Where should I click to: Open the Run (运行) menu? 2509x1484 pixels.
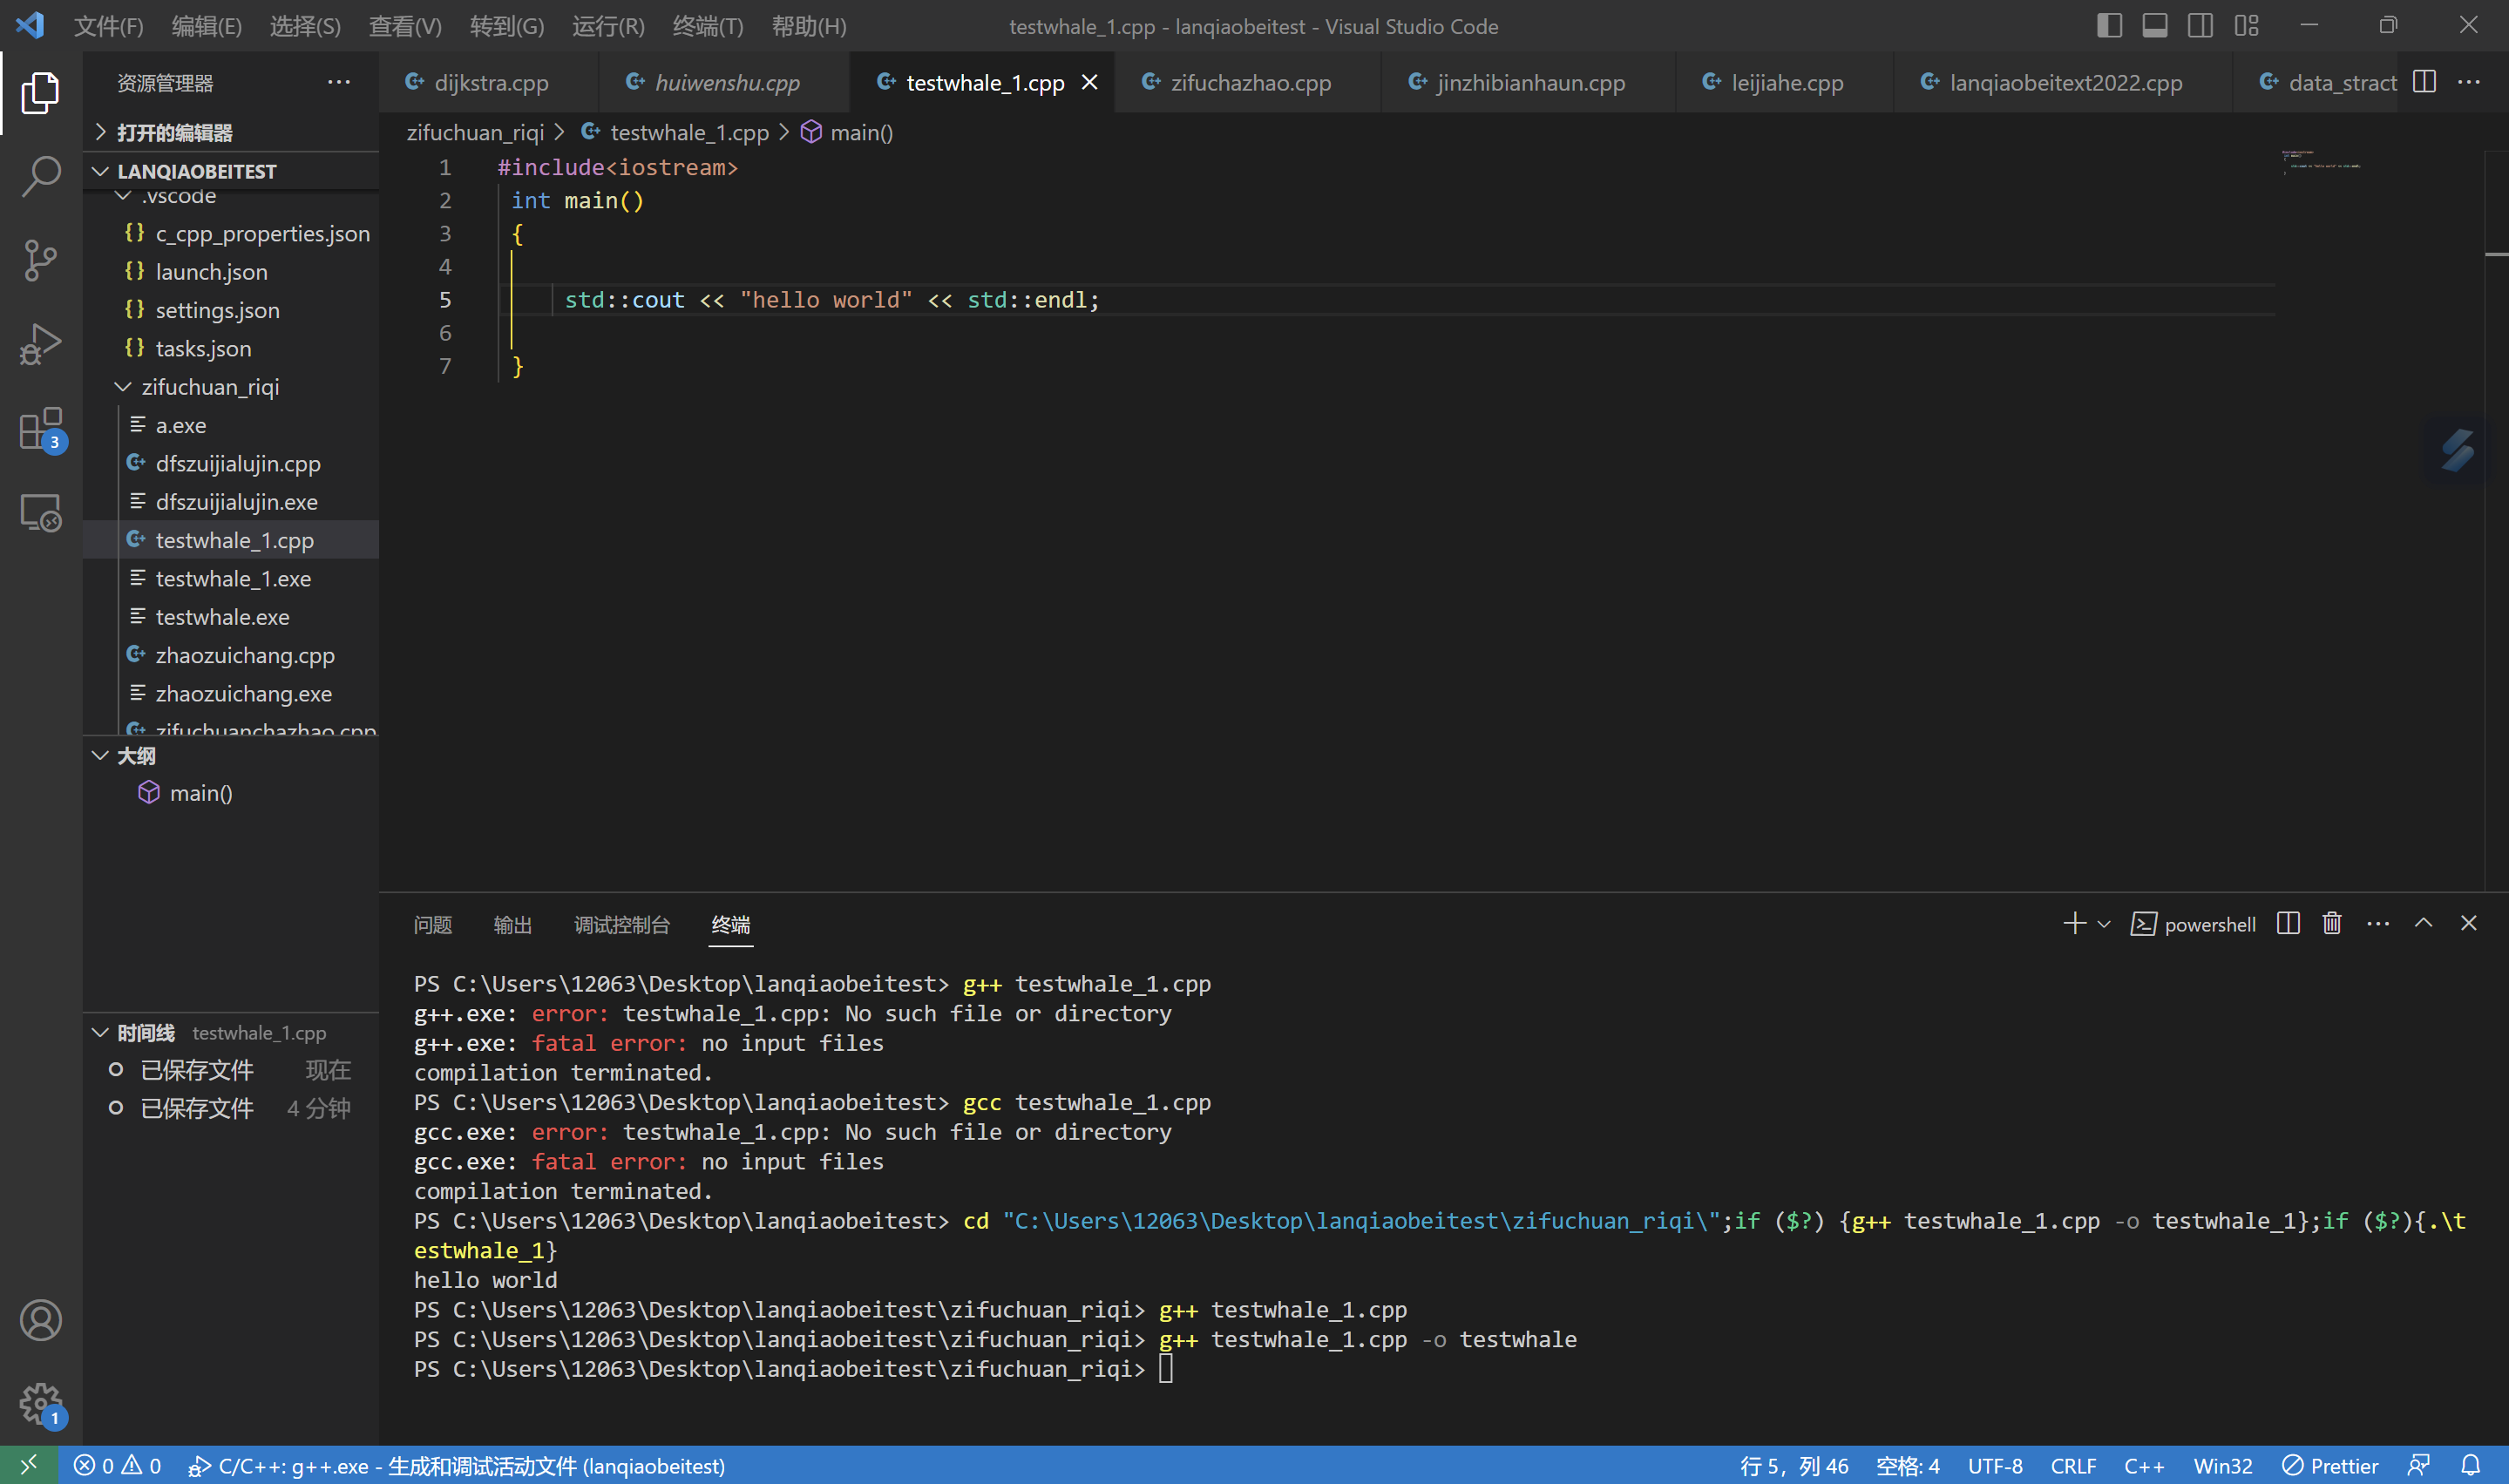[608, 26]
